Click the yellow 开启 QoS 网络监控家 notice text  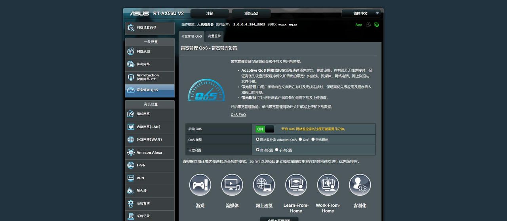pyautogui.click(x=313, y=129)
